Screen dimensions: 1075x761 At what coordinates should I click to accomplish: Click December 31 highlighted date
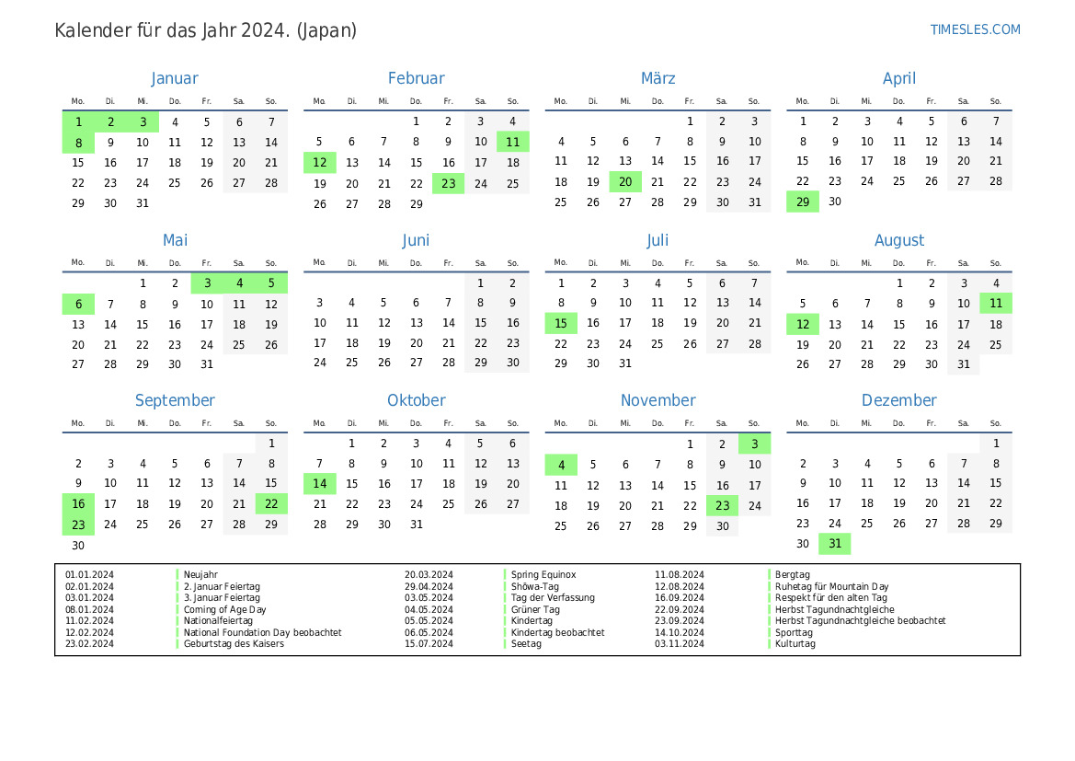(835, 544)
